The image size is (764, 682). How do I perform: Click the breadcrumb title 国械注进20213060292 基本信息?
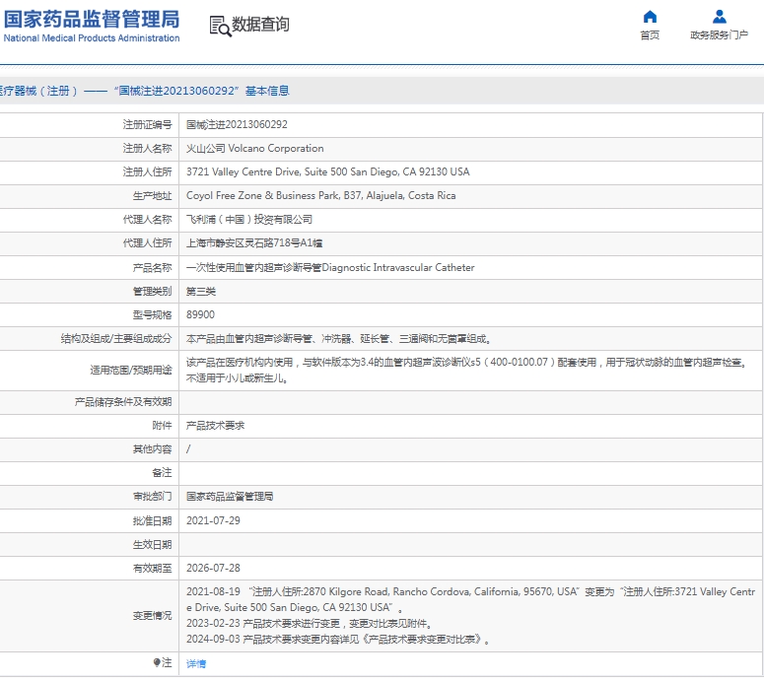[201, 91]
